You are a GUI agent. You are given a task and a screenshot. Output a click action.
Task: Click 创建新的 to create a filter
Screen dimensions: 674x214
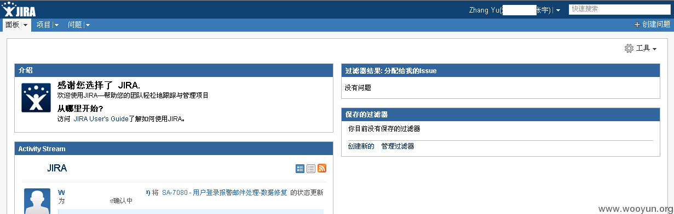click(x=361, y=146)
